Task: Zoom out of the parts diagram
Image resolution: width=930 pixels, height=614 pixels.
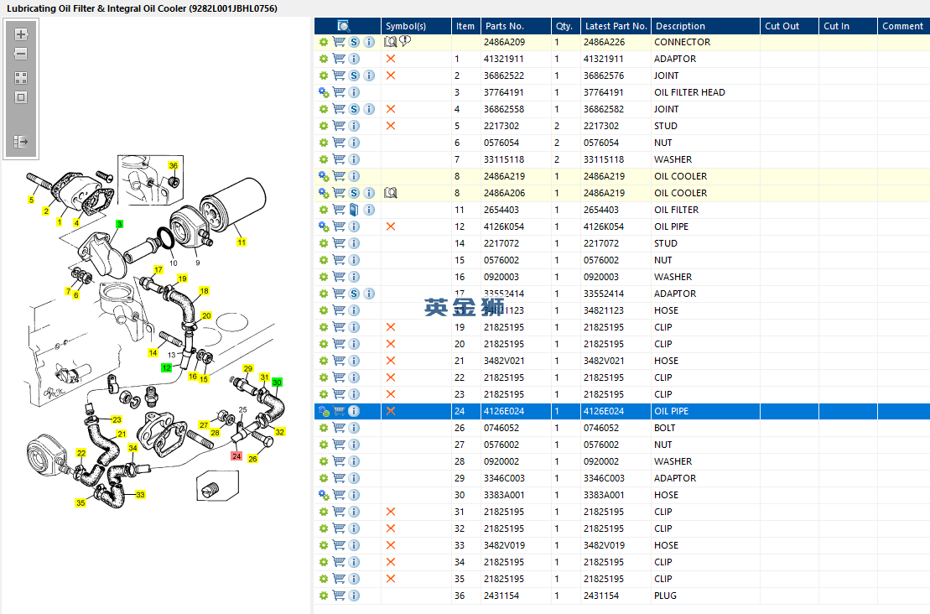Action: [21, 54]
